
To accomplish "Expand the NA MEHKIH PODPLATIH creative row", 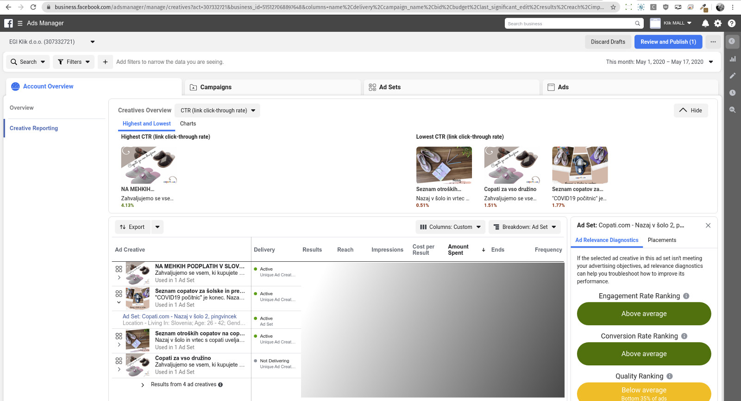I will click(119, 278).
